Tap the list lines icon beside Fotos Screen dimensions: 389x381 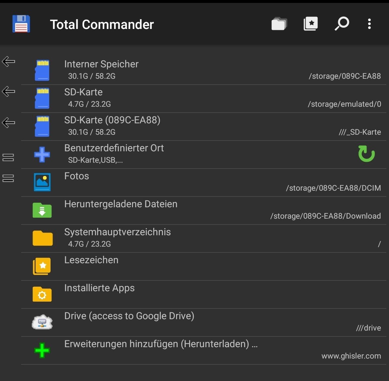point(8,178)
